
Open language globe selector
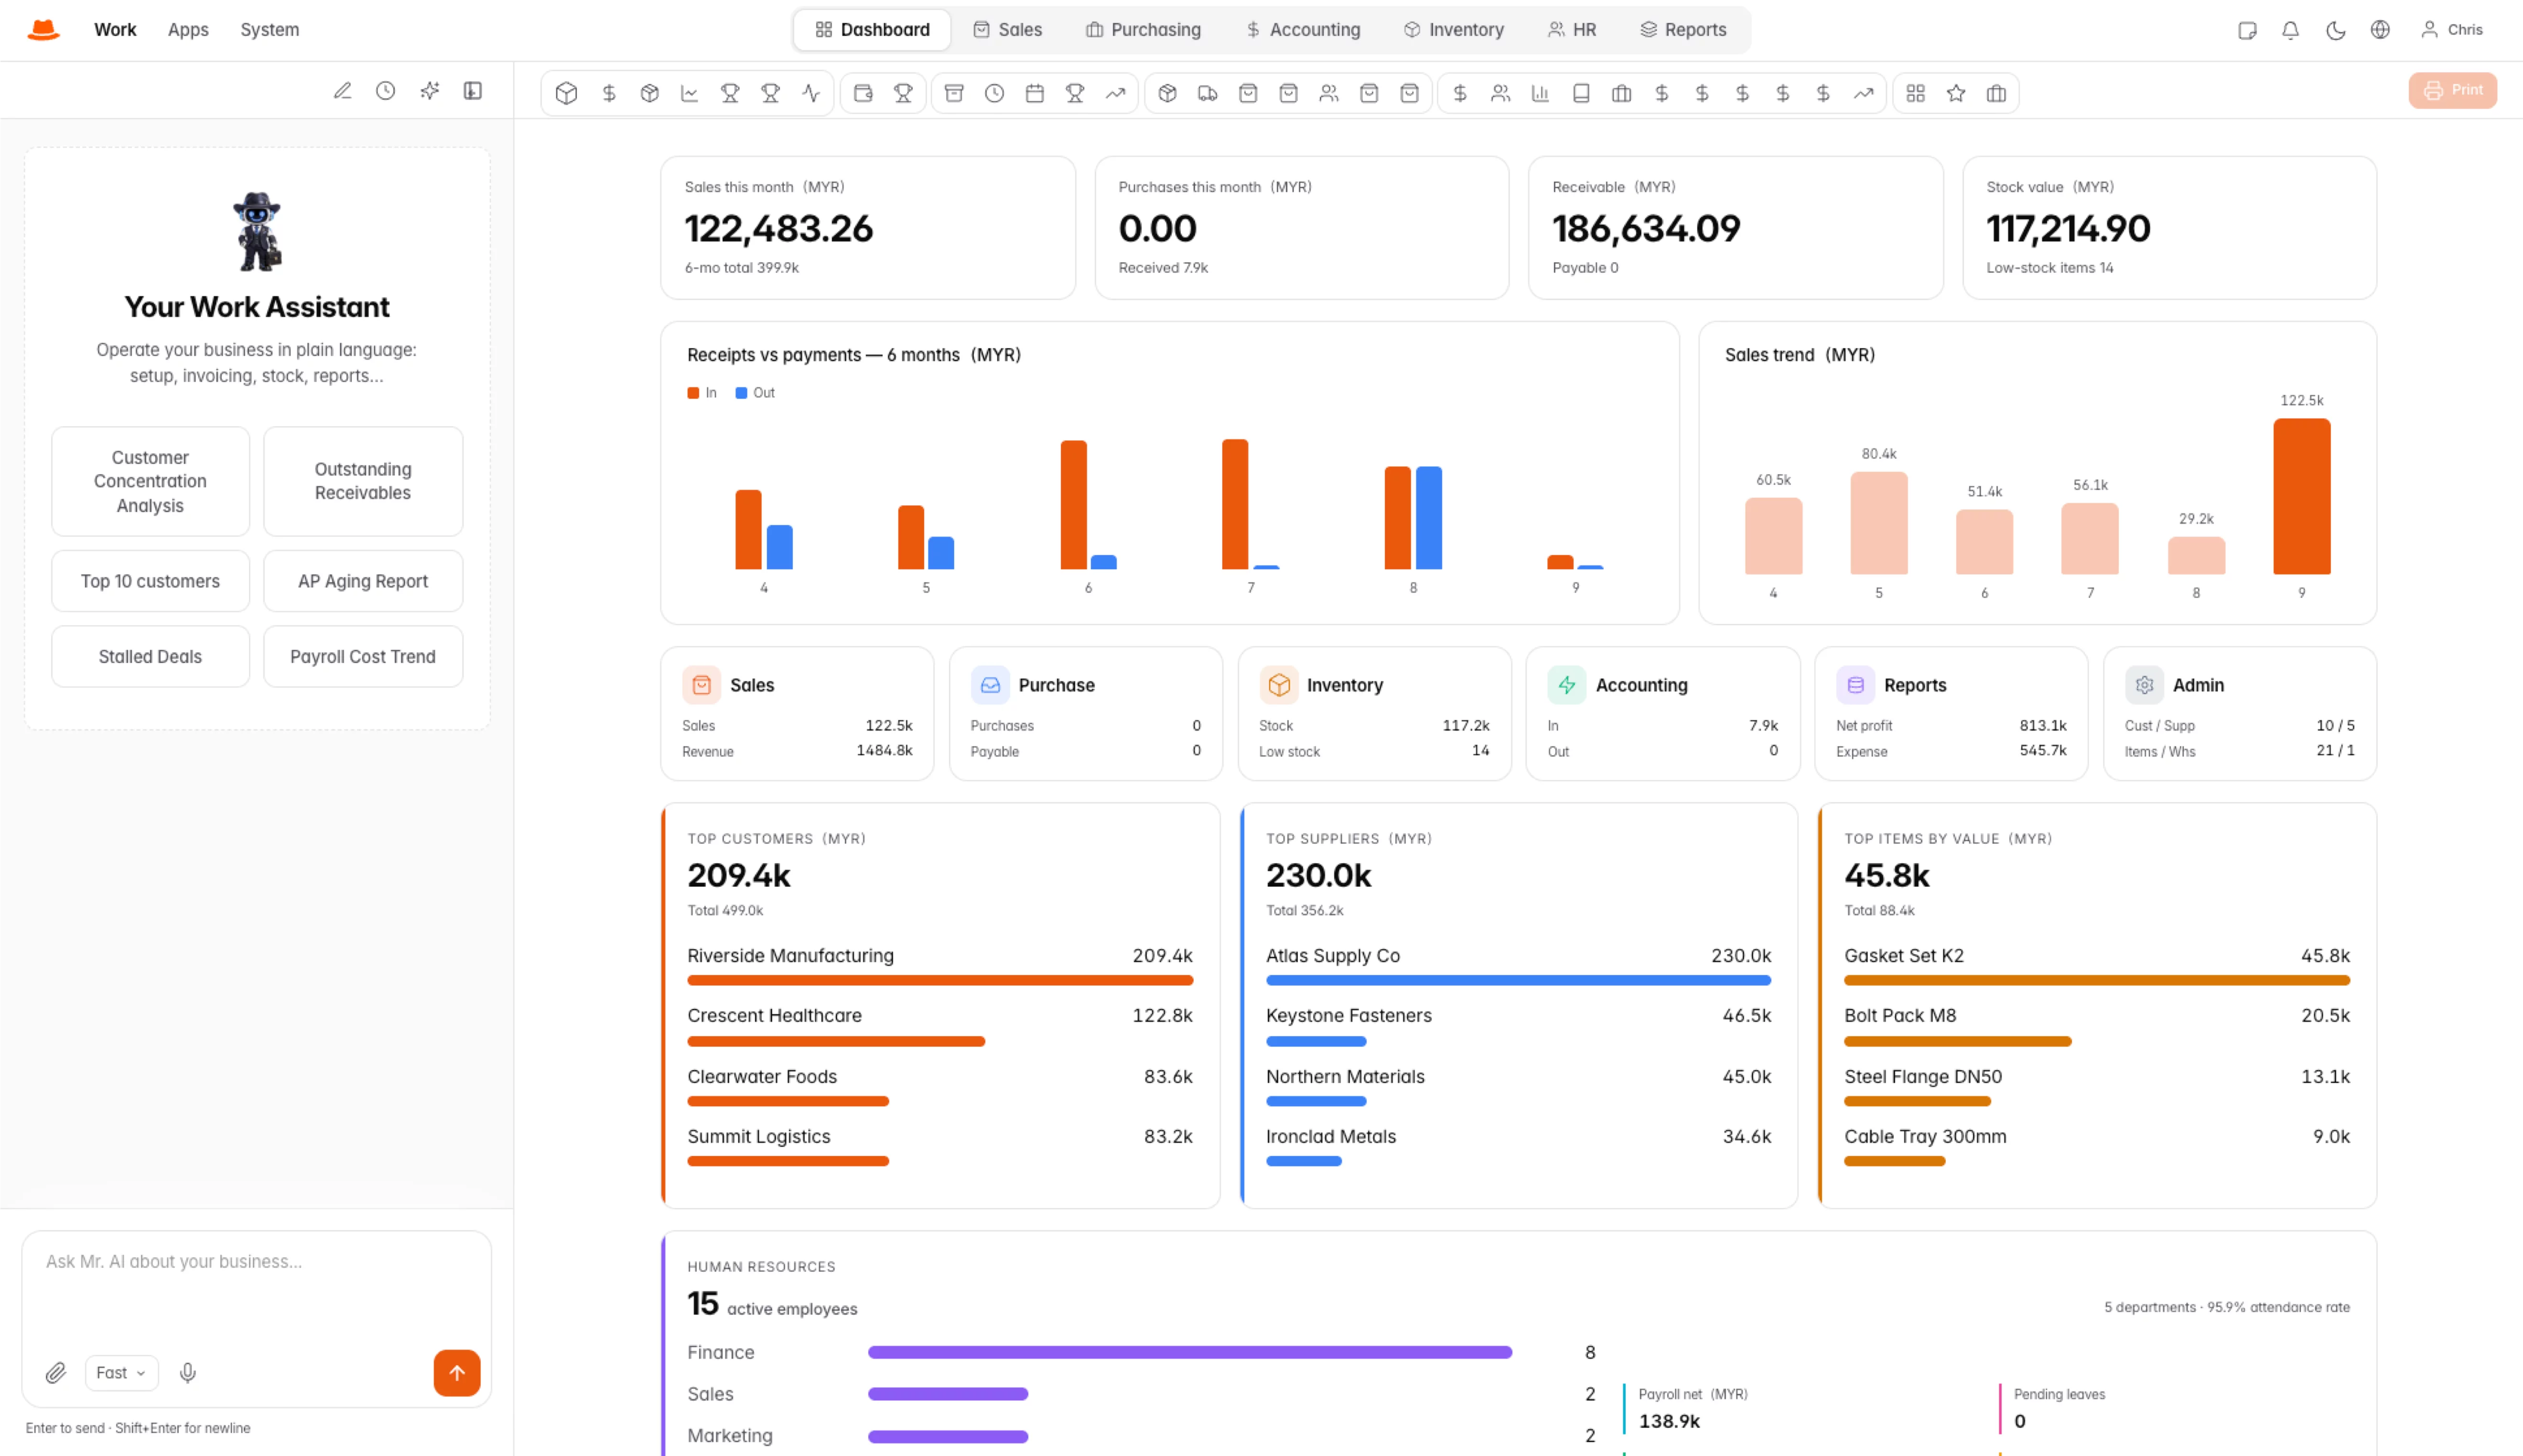tap(2380, 30)
